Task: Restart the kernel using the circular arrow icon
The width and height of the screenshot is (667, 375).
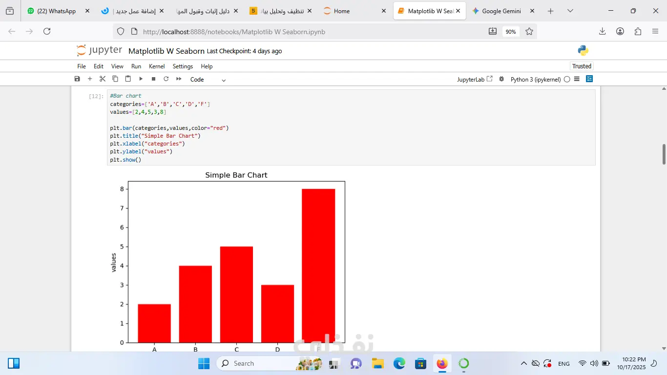Action: point(166,79)
